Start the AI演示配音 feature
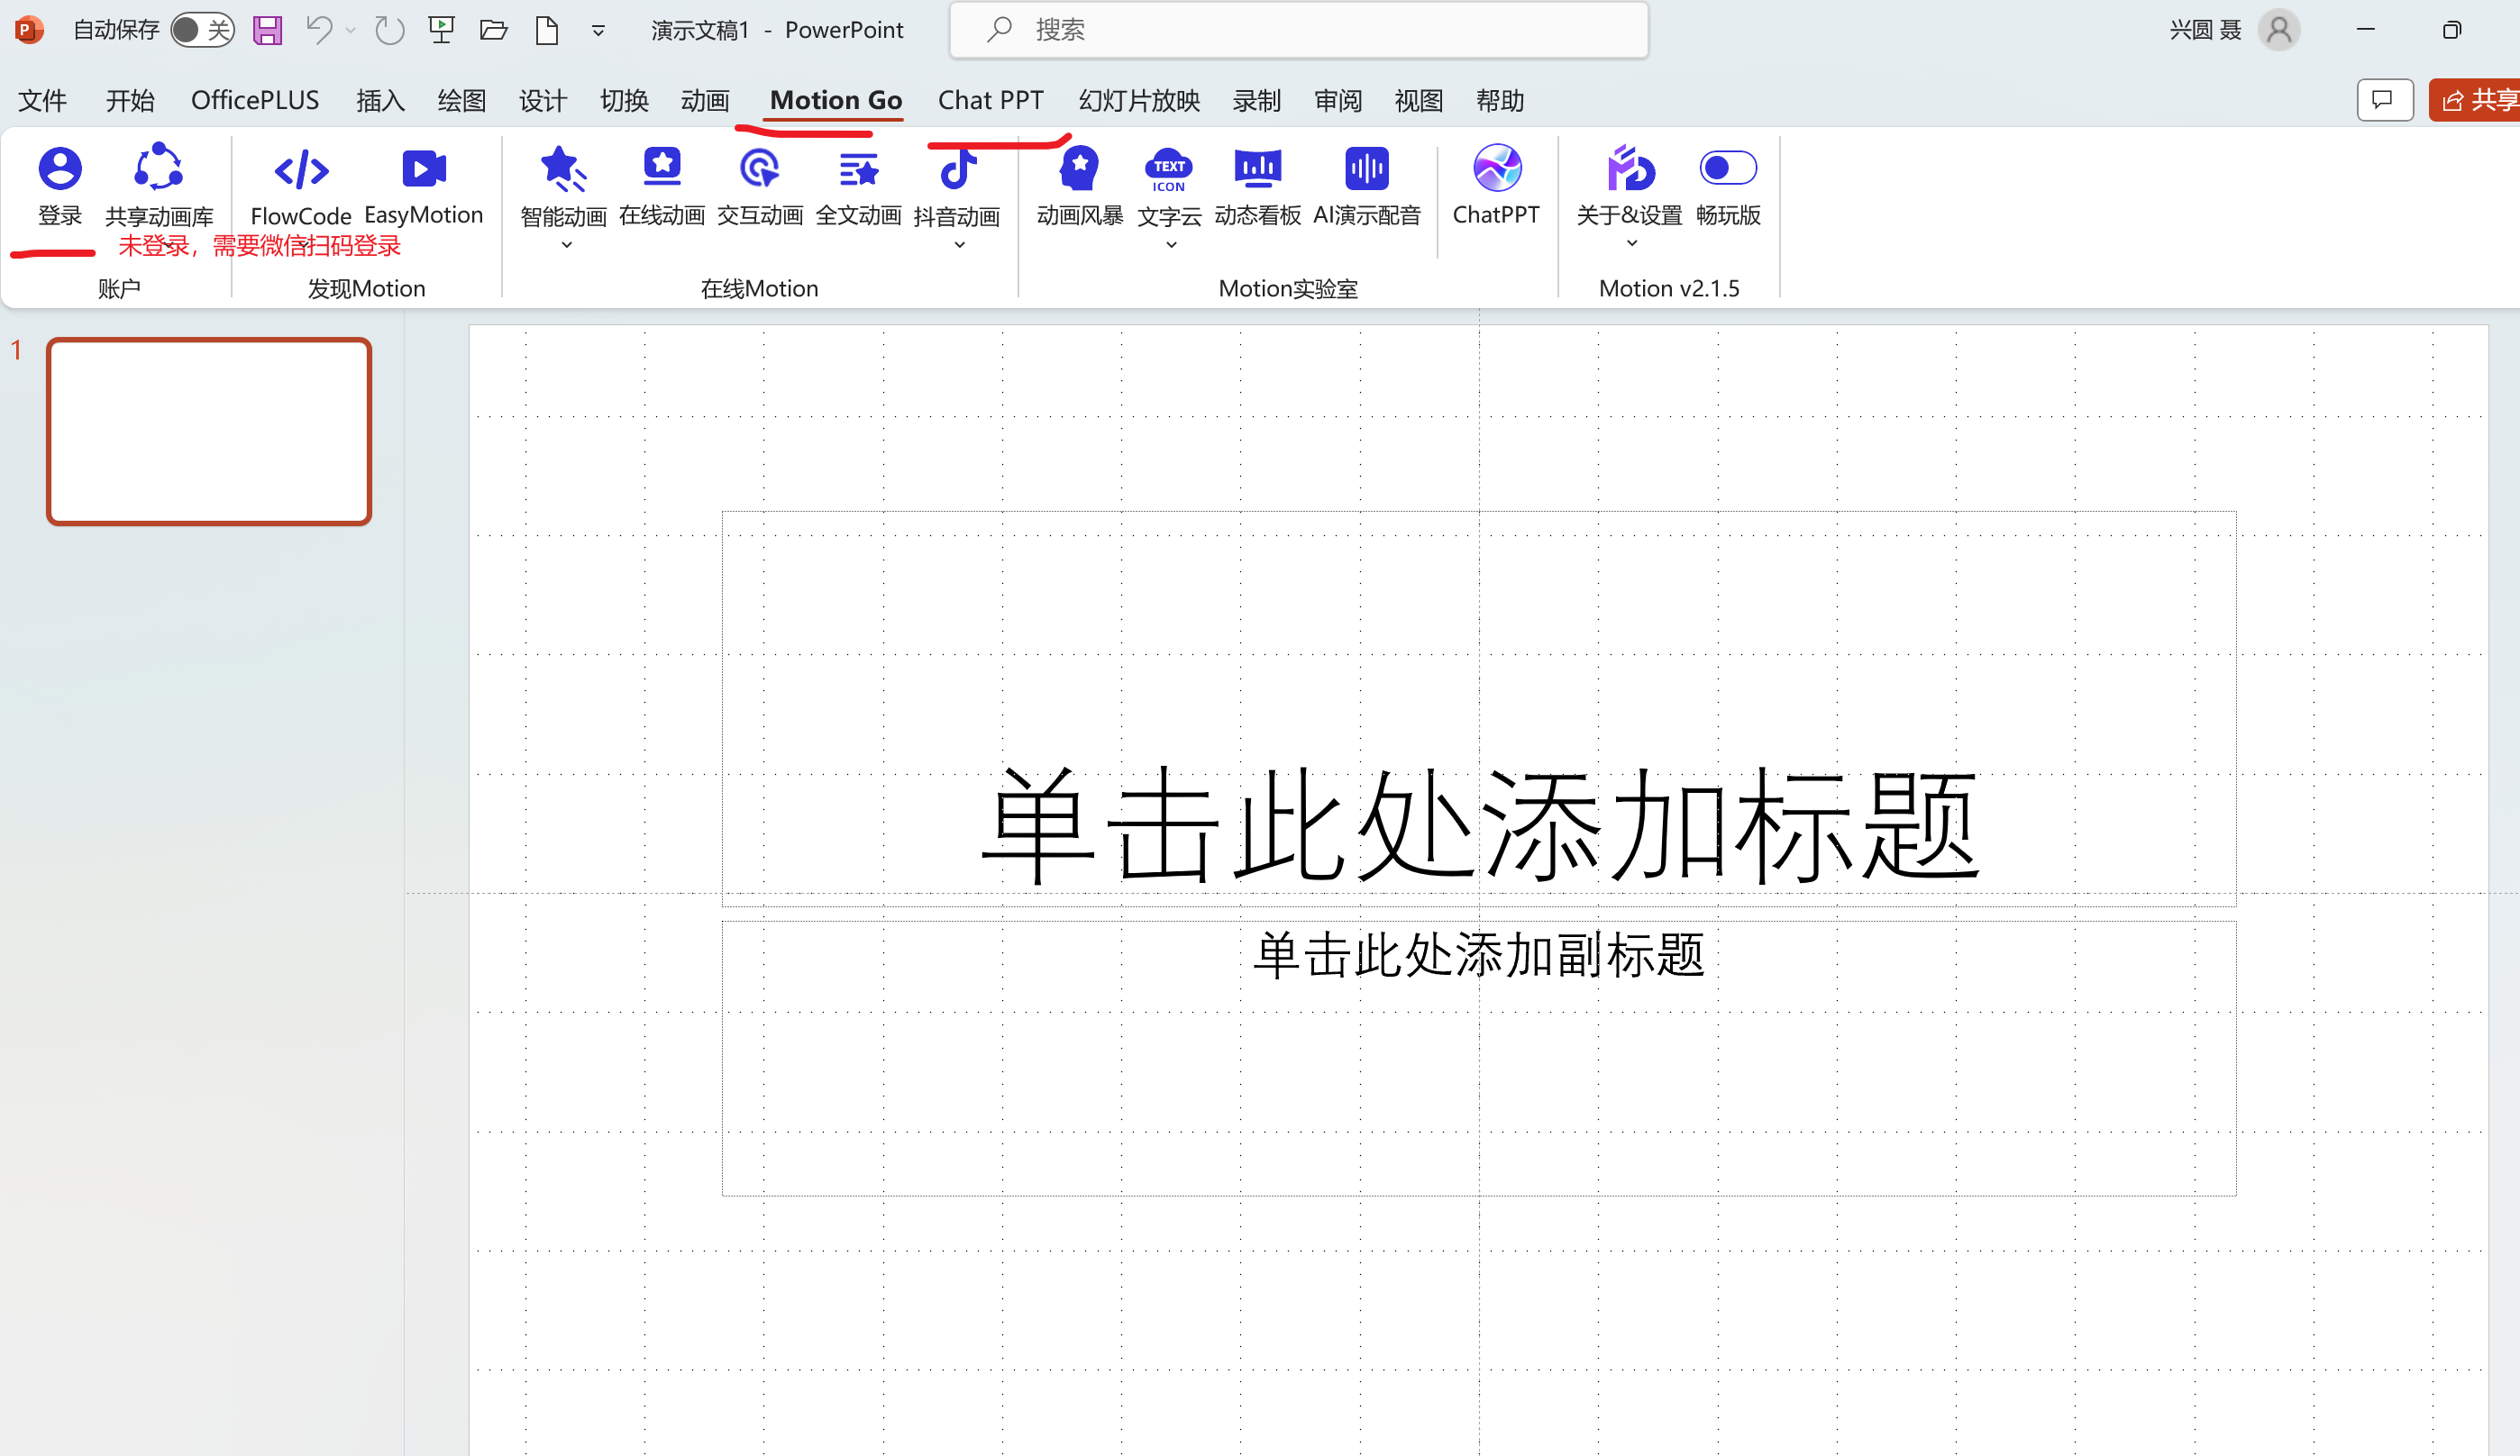The width and height of the screenshot is (2520, 1456). tap(1366, 186)
